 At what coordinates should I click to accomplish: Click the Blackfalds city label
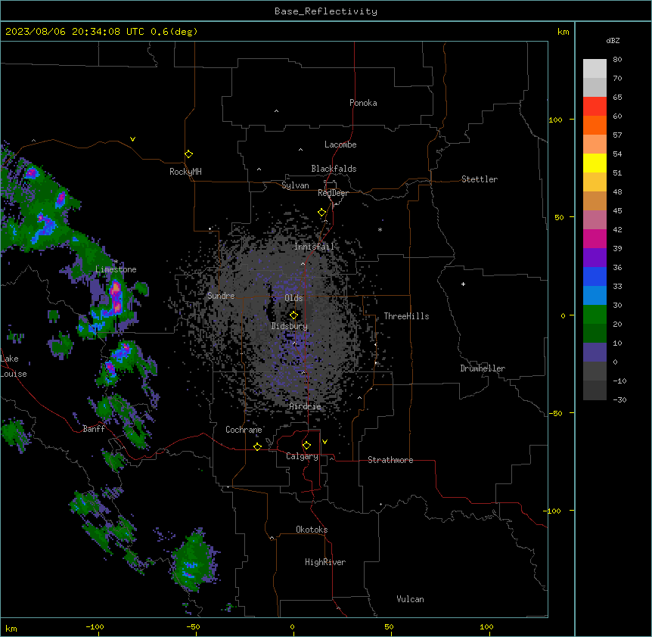click(334, 169)
